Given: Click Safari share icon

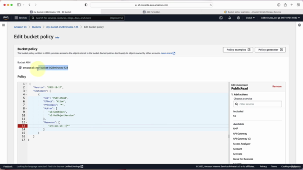Looking at the screenshot, I should 285,5.
